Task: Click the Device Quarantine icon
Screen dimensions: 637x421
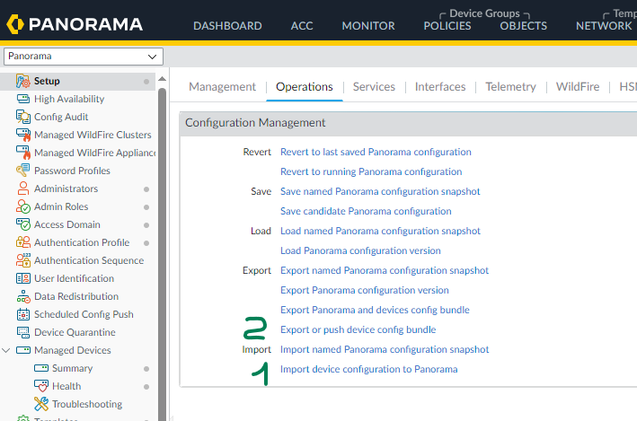Action: (x=24, y=332)
